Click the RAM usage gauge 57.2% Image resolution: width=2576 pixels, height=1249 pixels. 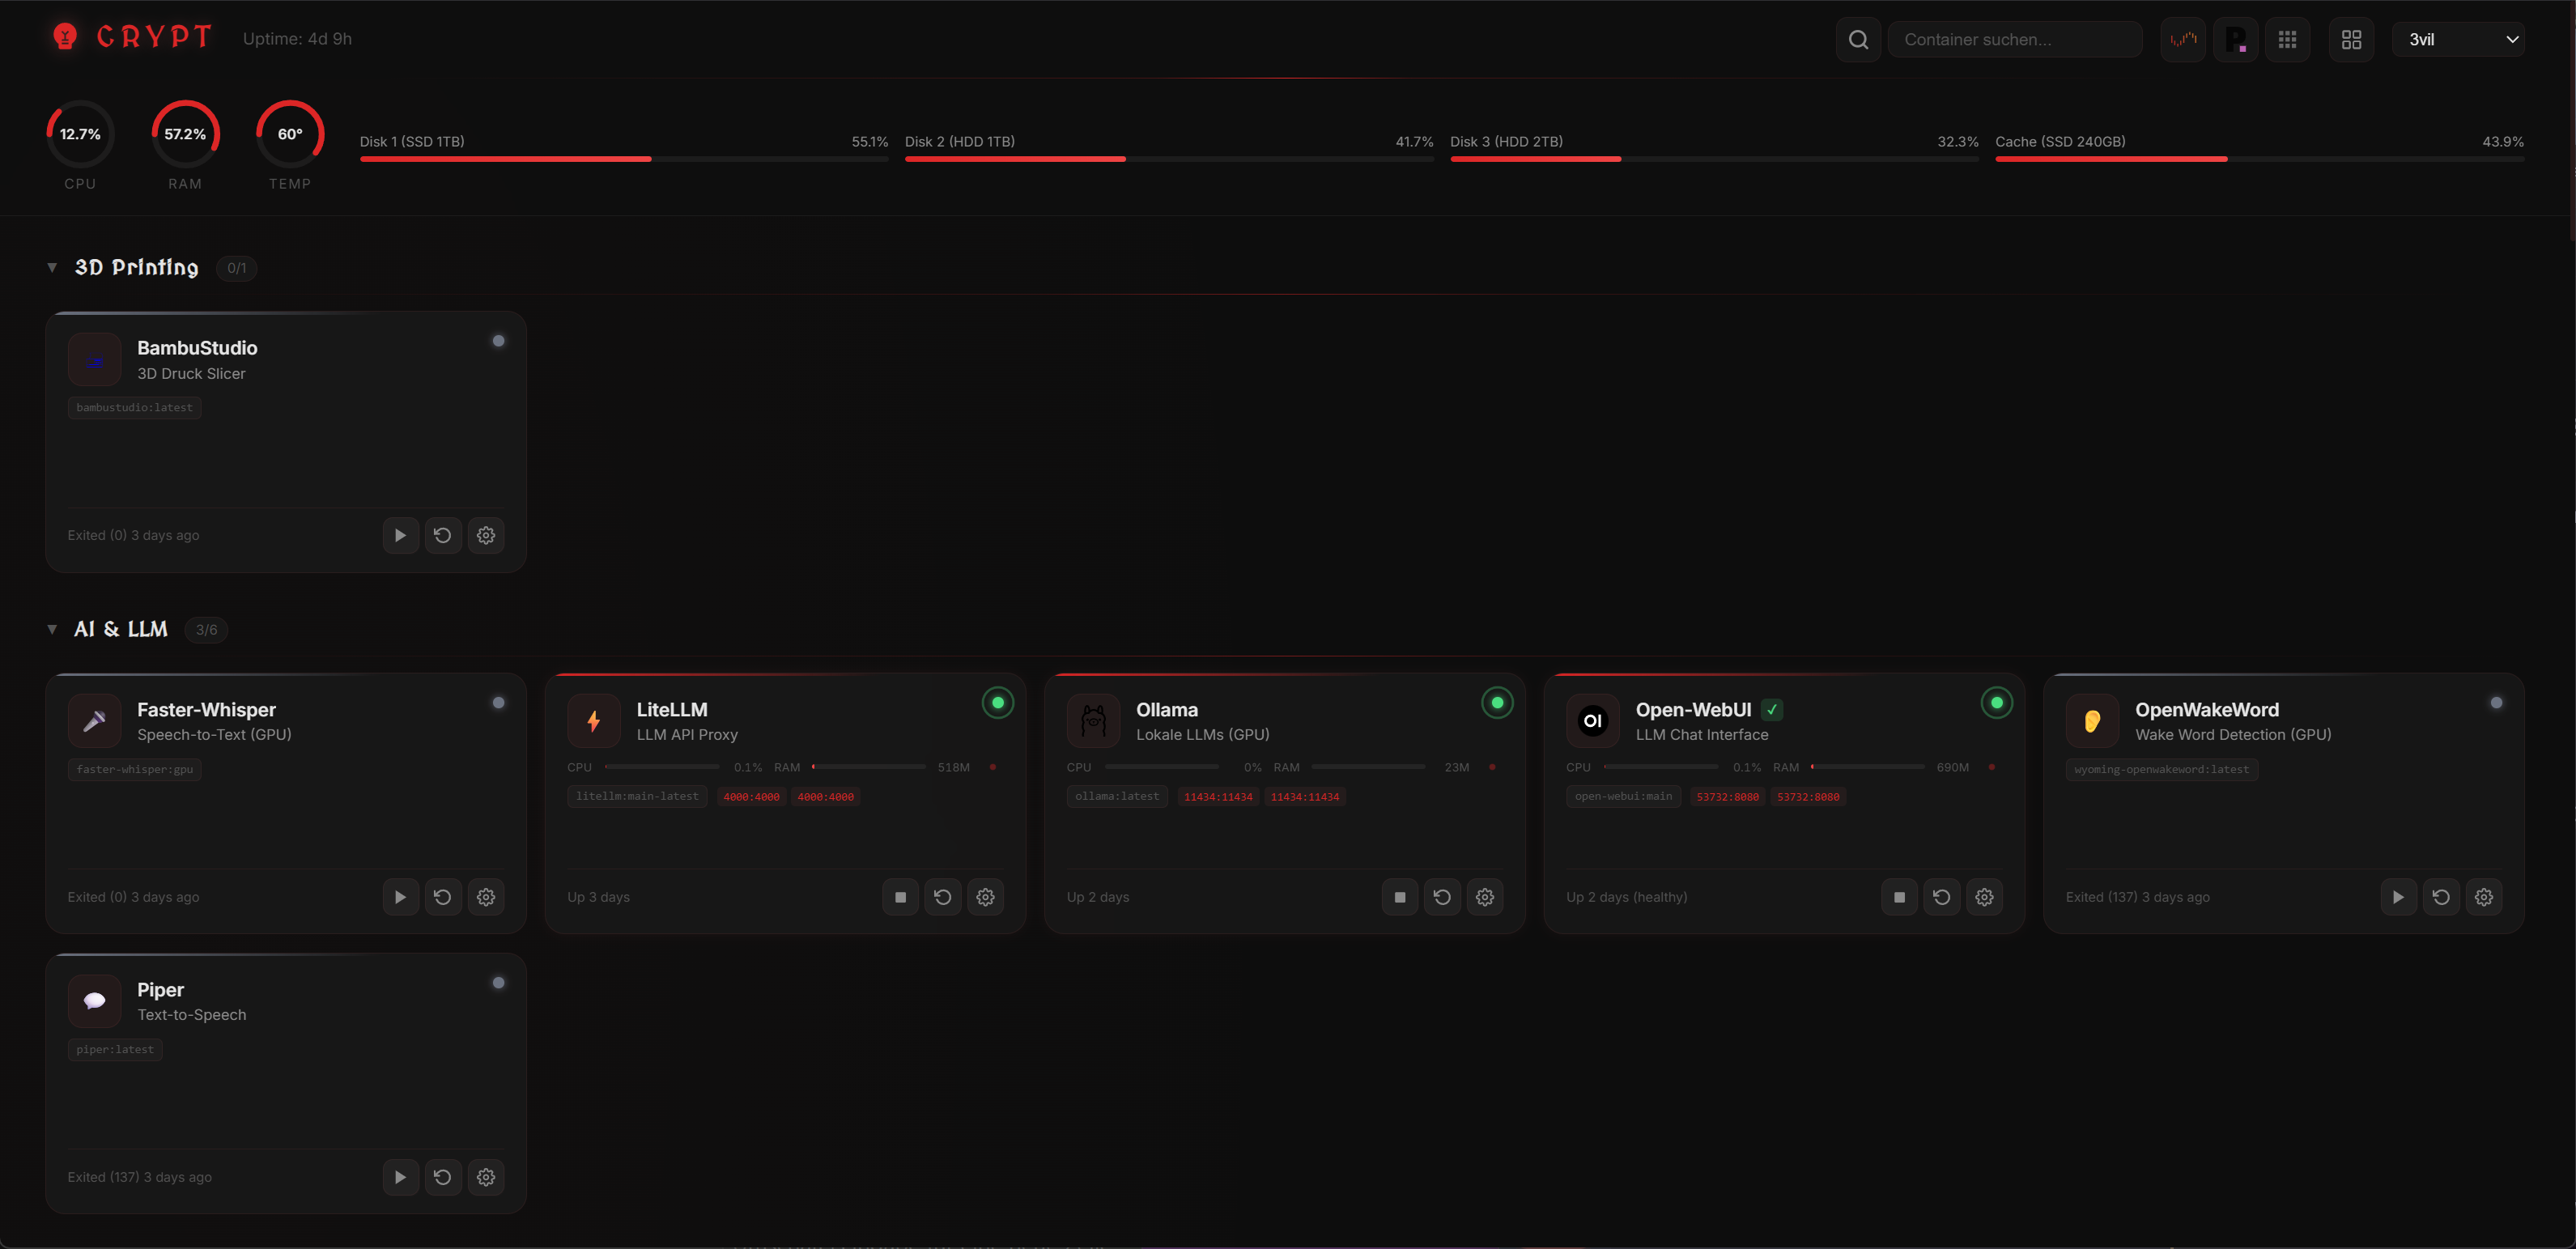click(185, 134)
